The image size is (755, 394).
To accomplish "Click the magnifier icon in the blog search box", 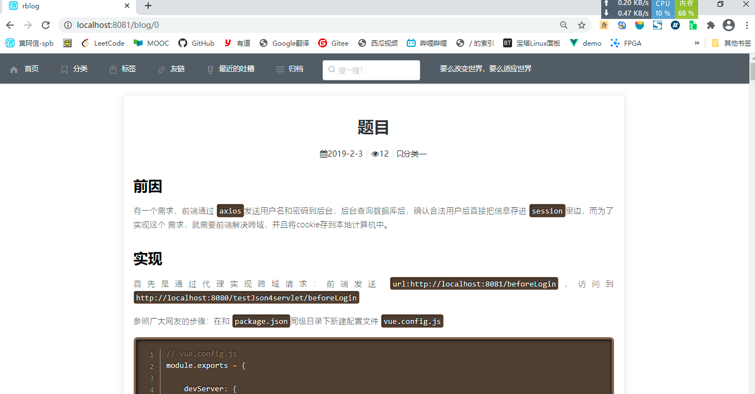I will coord(330,70).
